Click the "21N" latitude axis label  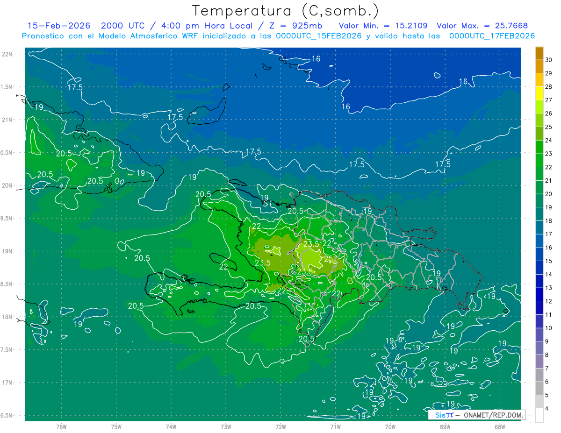point(7,120)
